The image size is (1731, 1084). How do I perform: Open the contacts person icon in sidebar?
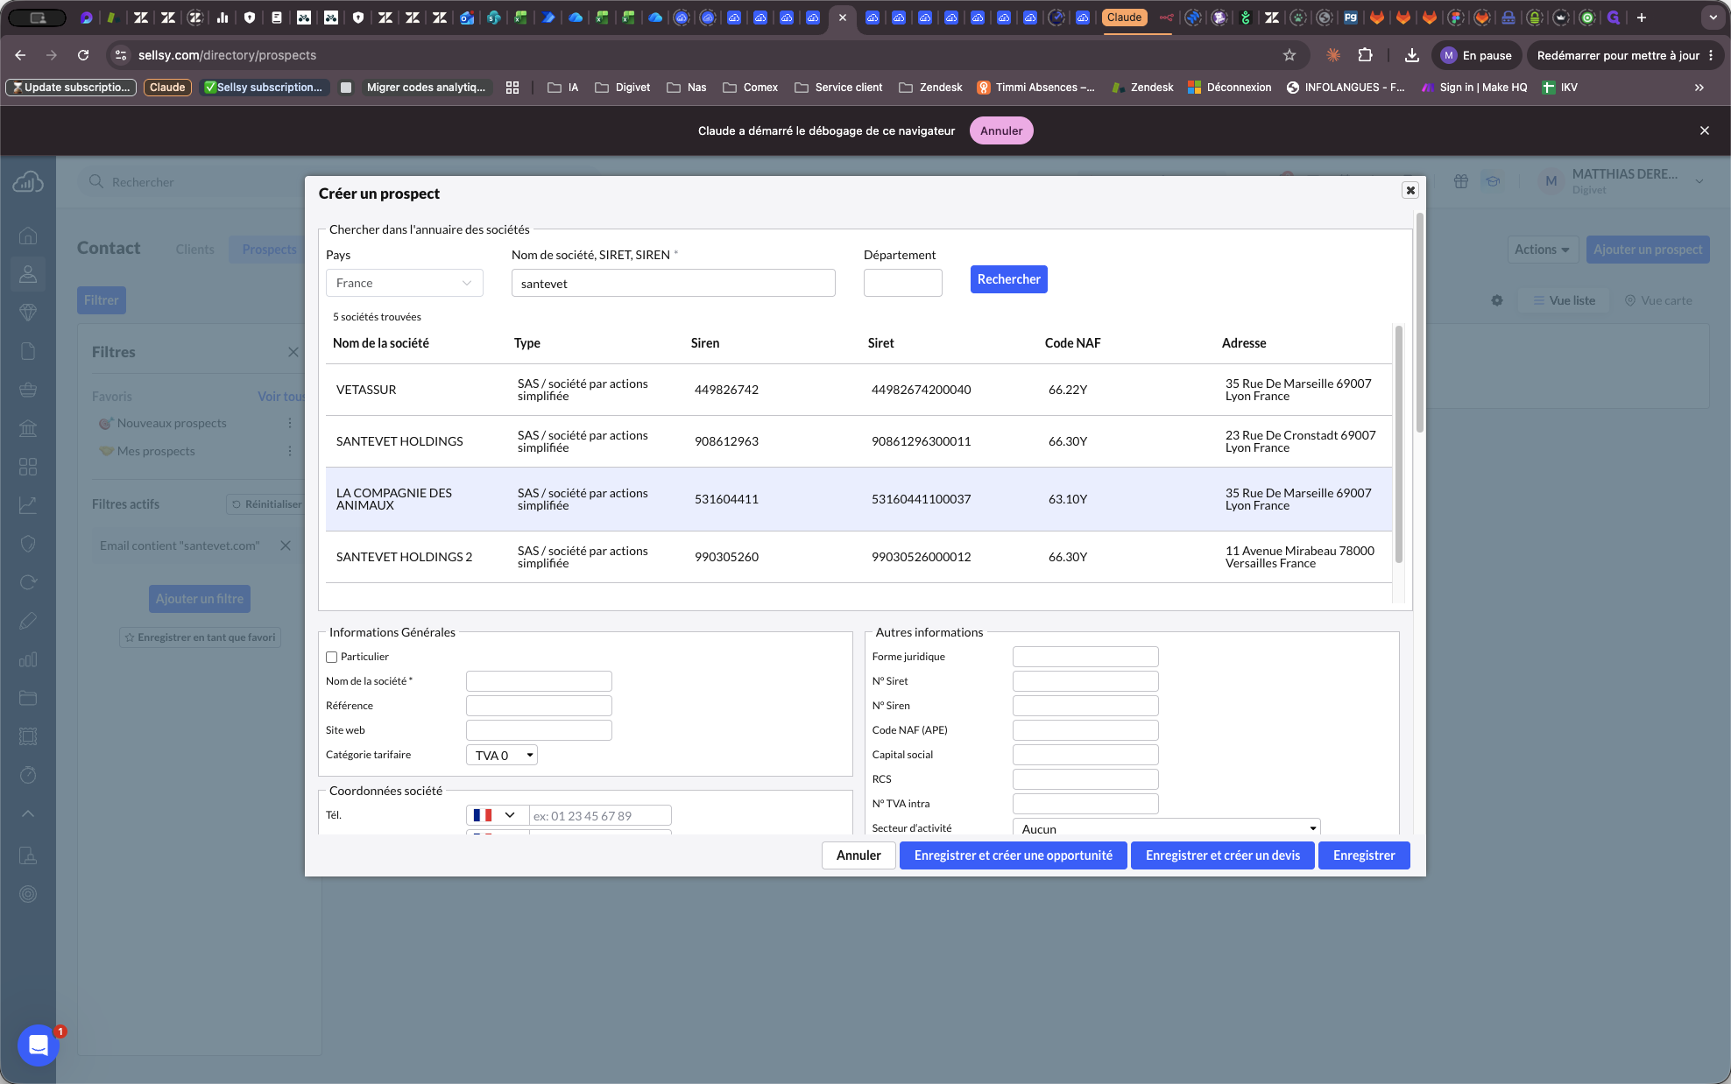tap(28, 274)
